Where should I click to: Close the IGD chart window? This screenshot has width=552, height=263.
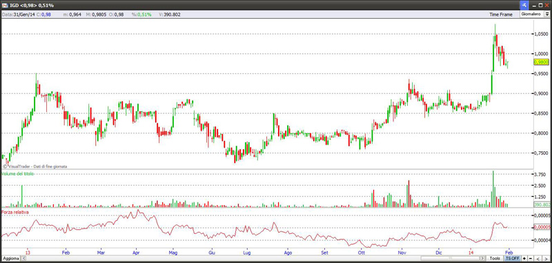point(547,5)
